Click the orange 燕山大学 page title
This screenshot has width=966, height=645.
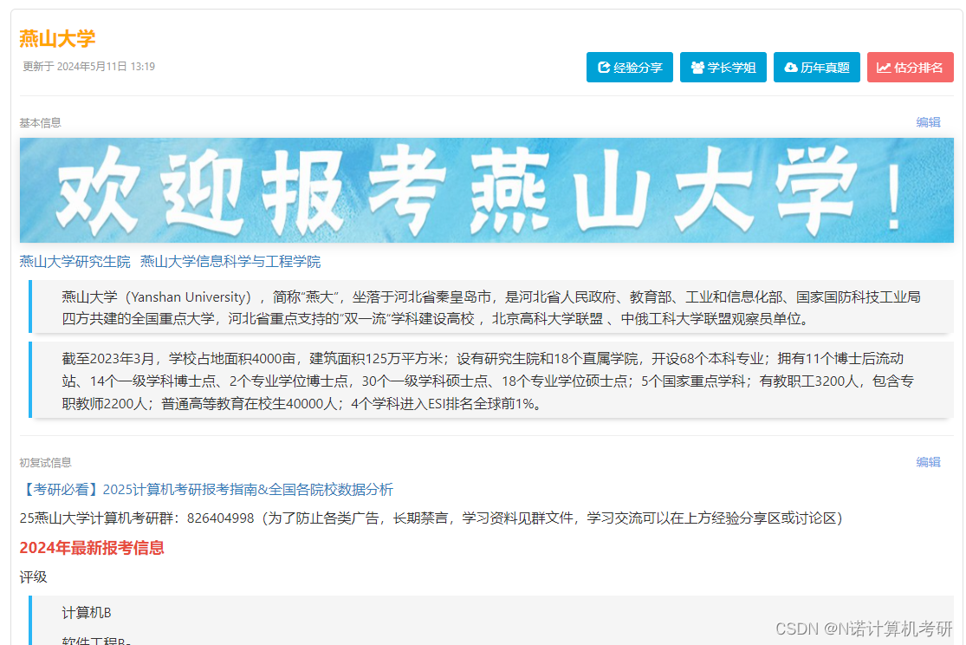(57, 38)
